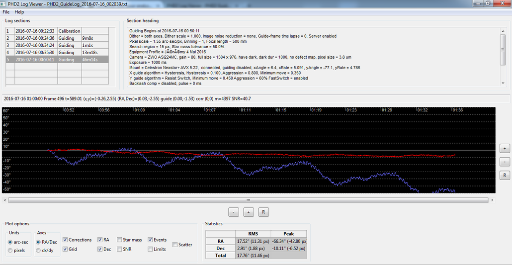This screenshot has height=265, width=512.
Task: Select the dx/dy axes radio button
Action: pos(45,250)
